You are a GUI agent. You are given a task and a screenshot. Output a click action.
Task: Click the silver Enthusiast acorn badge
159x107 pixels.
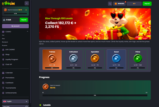pyautogui.click(x=74, y=58)
